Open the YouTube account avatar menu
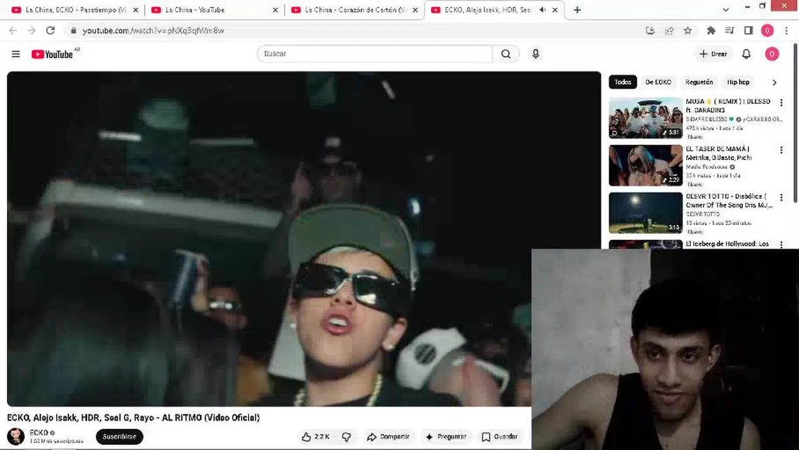Image resolution: width=799 pixels, height=450 pixels. tap(772, 54)
